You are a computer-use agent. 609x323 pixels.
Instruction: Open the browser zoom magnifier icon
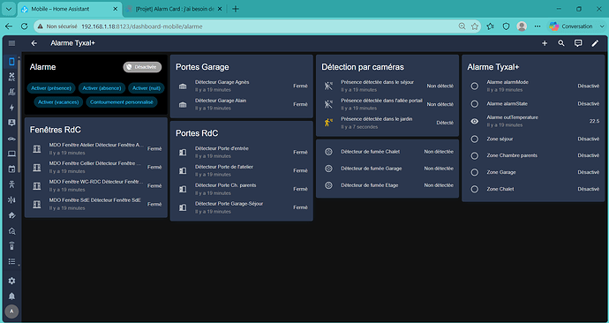pos(462,26)
